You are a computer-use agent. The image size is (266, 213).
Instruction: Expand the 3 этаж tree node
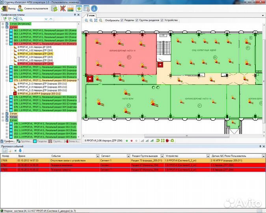3,114
